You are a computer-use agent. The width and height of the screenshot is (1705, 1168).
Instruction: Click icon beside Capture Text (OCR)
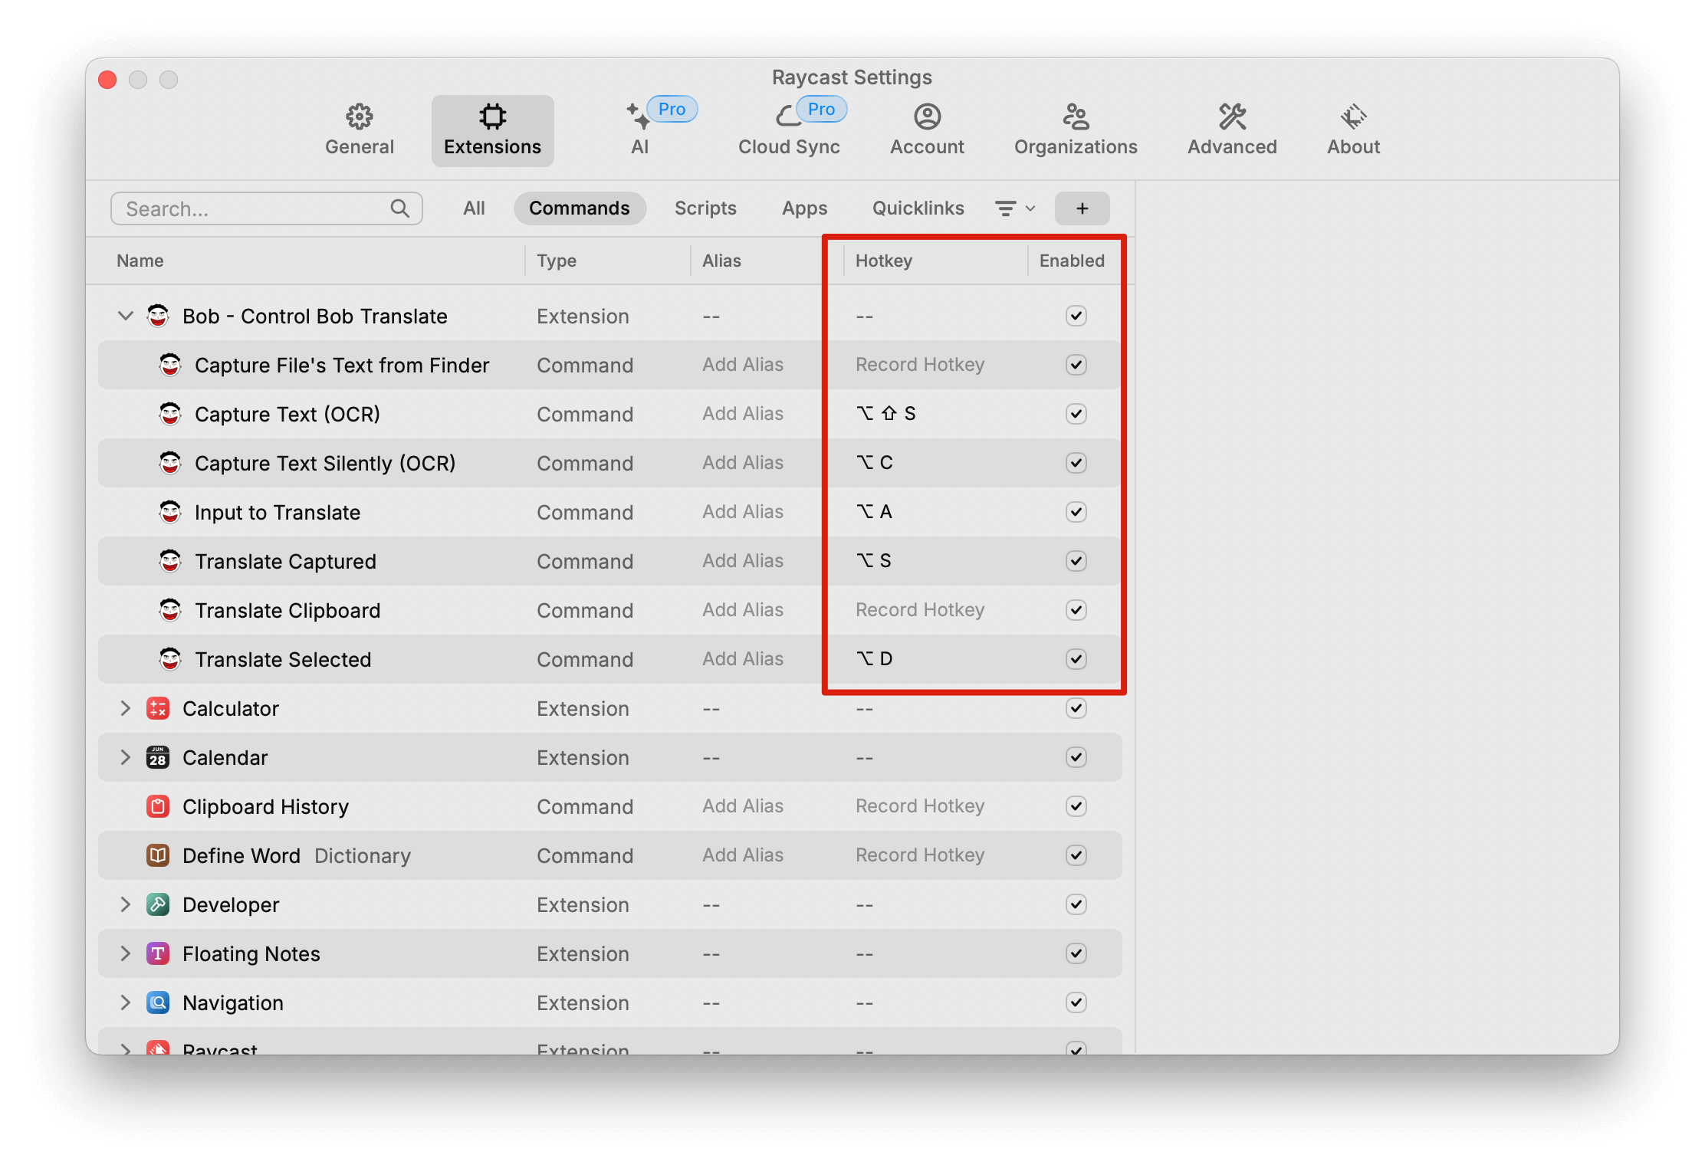(170, 414)
